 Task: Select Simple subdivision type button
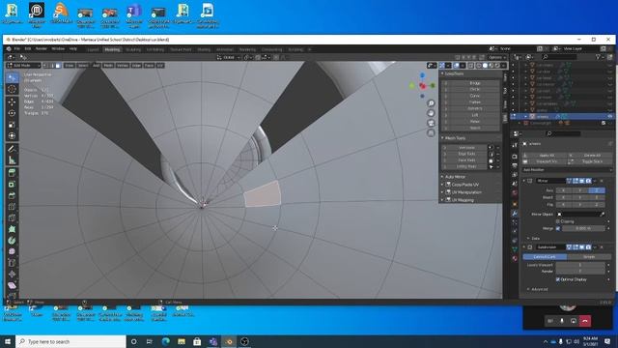589,257
